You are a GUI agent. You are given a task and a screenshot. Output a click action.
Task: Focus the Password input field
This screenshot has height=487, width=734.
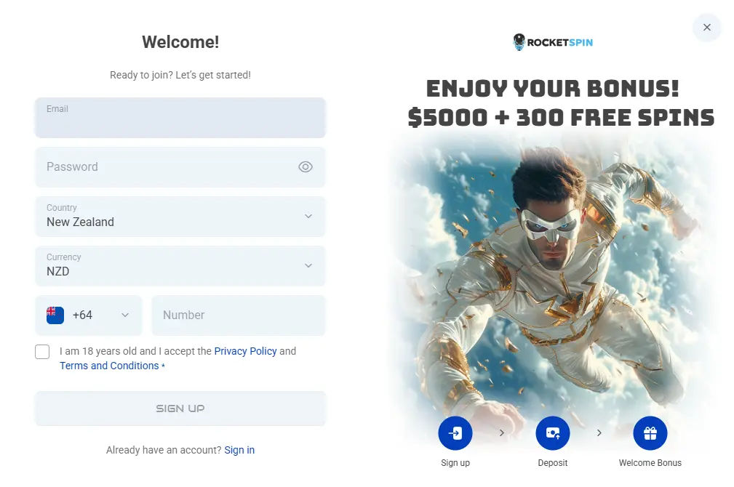tap(180, 167)
